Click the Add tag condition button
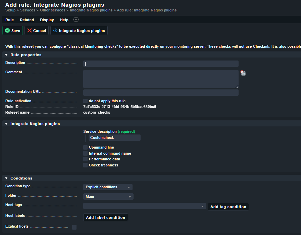The image size is (301, 235). coord(228,206)
